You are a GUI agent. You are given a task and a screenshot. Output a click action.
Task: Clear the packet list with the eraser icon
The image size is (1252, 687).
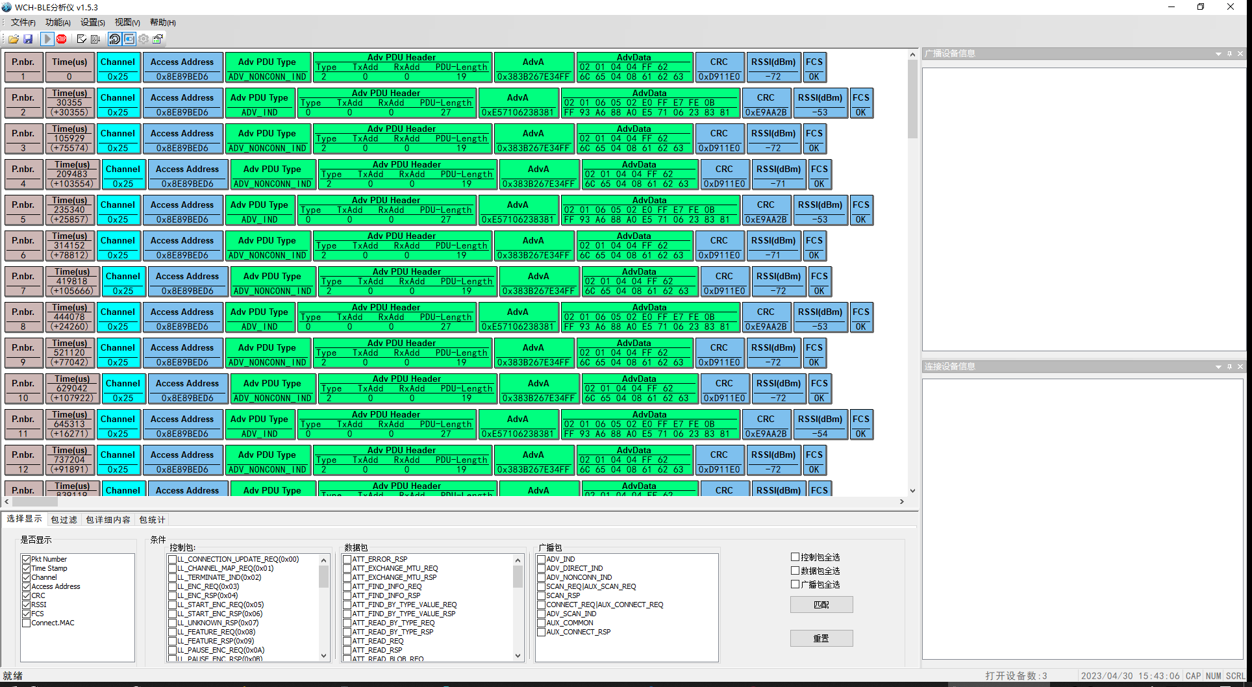(x=81, y=39)
